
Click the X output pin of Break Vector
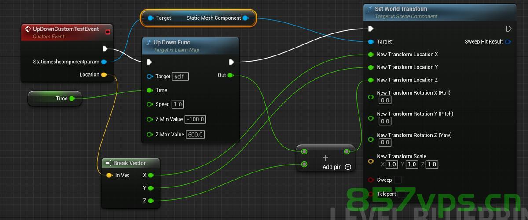151,175
